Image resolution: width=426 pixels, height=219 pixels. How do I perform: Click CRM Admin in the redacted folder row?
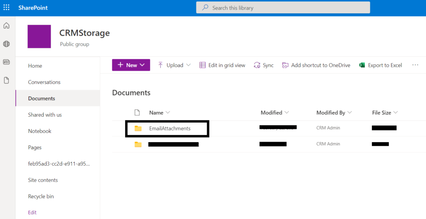click(328, 144)
